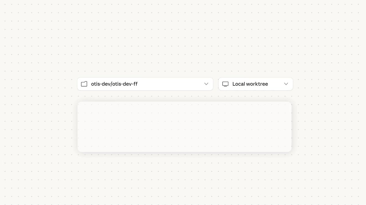Image resolution: width=366 pixels, height=205 pixels.
Task: Focus the large empty prompt box
Action: coord(185,127)
